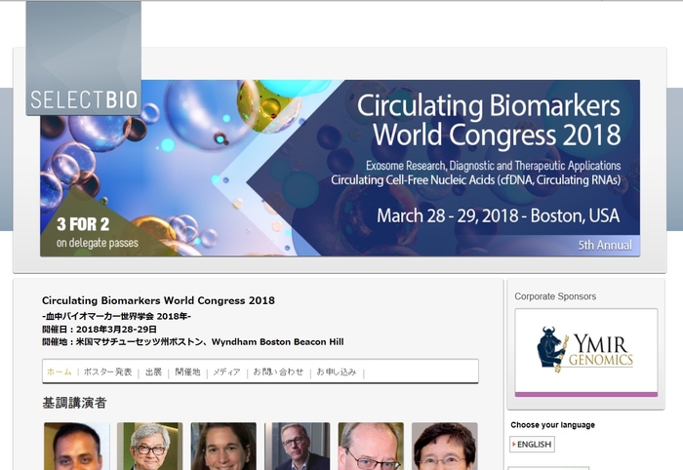Click the Ymir Genomics sponsor logo
683x470 pixels.
(585, 351)
